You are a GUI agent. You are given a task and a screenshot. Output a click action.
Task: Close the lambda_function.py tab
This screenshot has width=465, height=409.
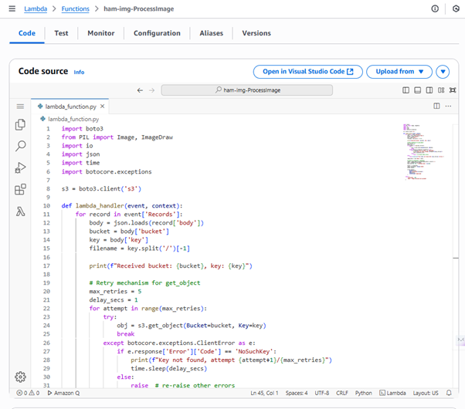click(x=102, y=106)
